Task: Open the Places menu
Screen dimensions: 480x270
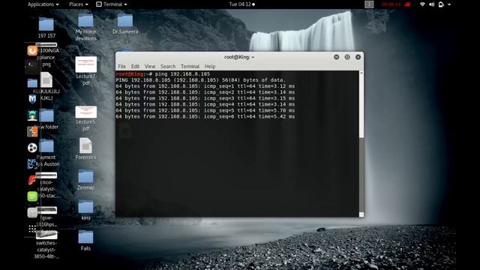Action: pyautogui.click(x=78, y=4)
